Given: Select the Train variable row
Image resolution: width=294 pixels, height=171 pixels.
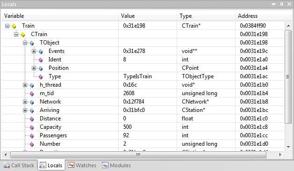Looking at the screenshot, I should point(143,26).
